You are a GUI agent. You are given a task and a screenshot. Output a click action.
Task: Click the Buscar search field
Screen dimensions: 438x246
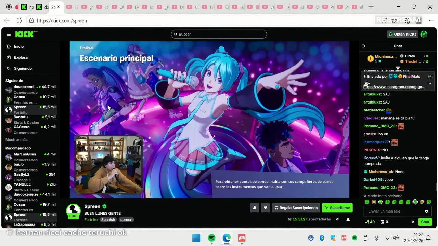219,34
